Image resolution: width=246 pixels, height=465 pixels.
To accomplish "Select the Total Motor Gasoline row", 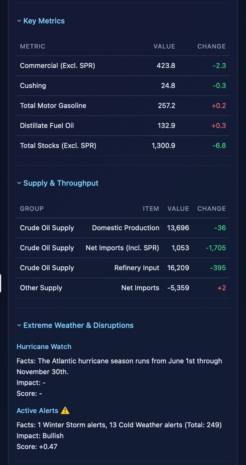I will (x=123, y=105).
